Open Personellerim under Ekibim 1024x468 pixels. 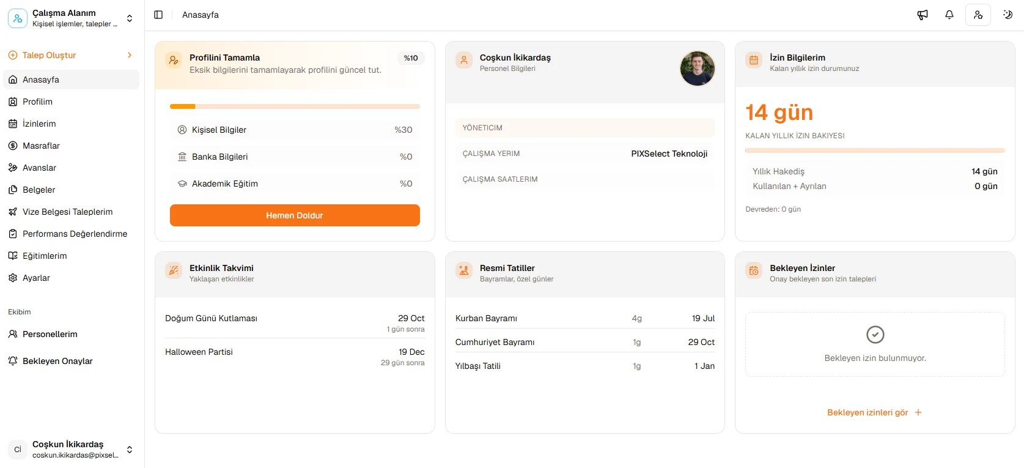click(x=71, y=334)
